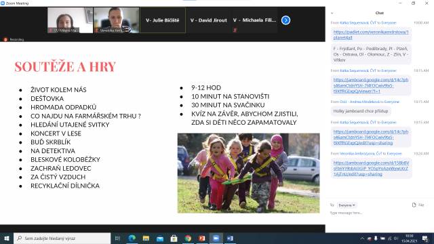Open the padlet.com link in chat

371,35
